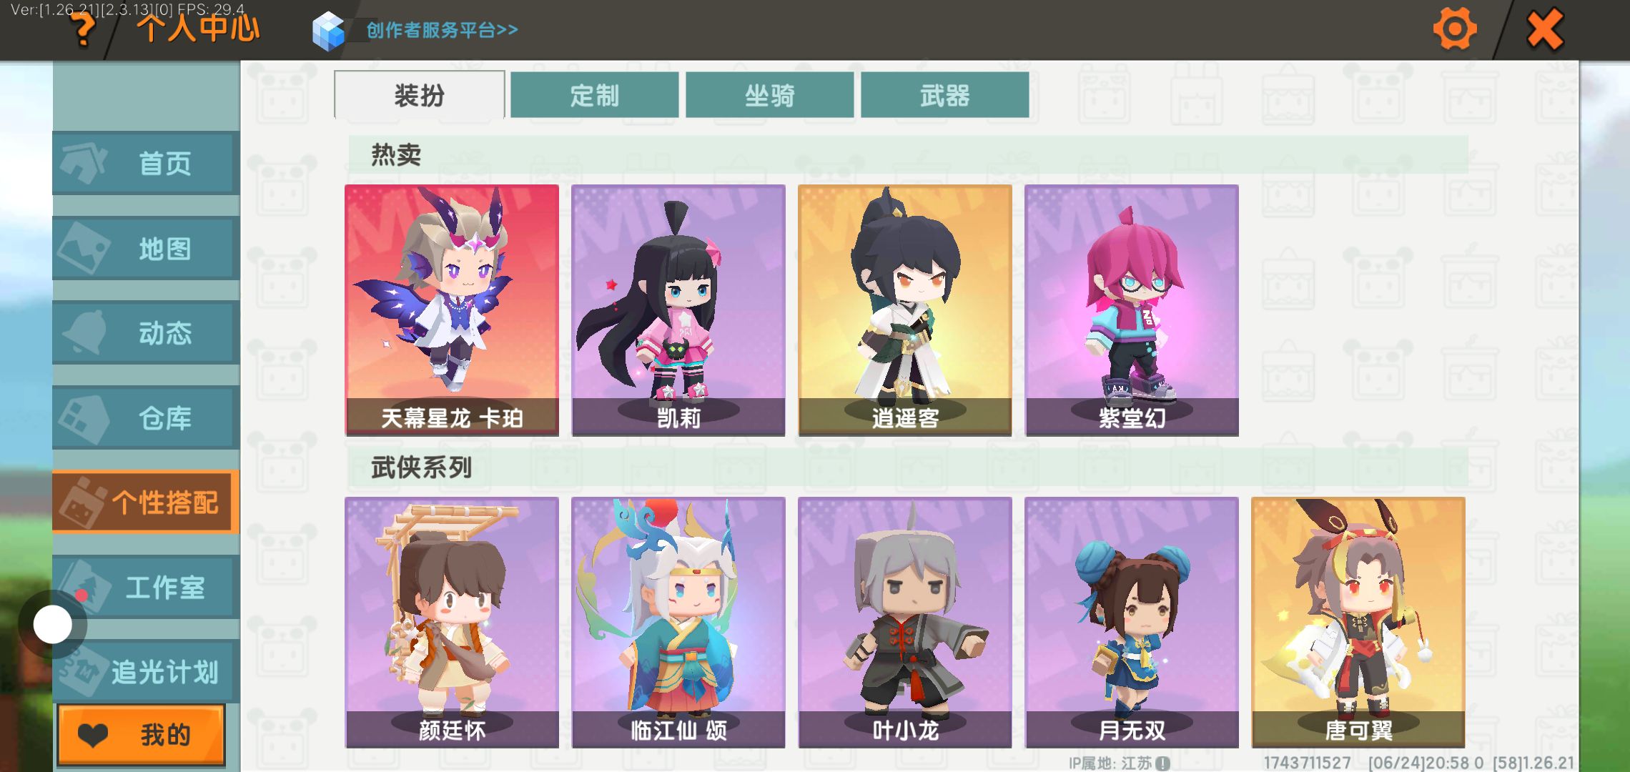Open 创作者服务平台>> link
The image size is (1630, 772).
coord(442,30)
